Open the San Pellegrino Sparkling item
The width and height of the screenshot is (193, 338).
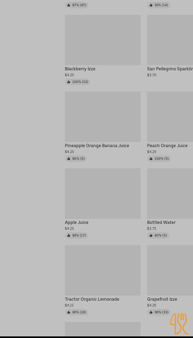[170, 69]
